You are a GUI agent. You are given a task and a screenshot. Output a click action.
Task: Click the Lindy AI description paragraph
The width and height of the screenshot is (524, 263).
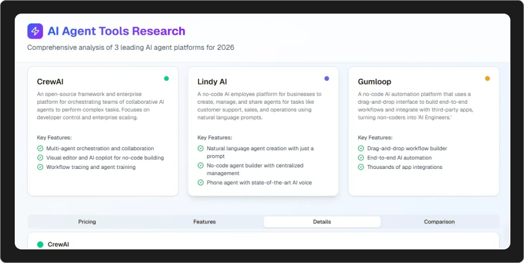click(260, 105)
